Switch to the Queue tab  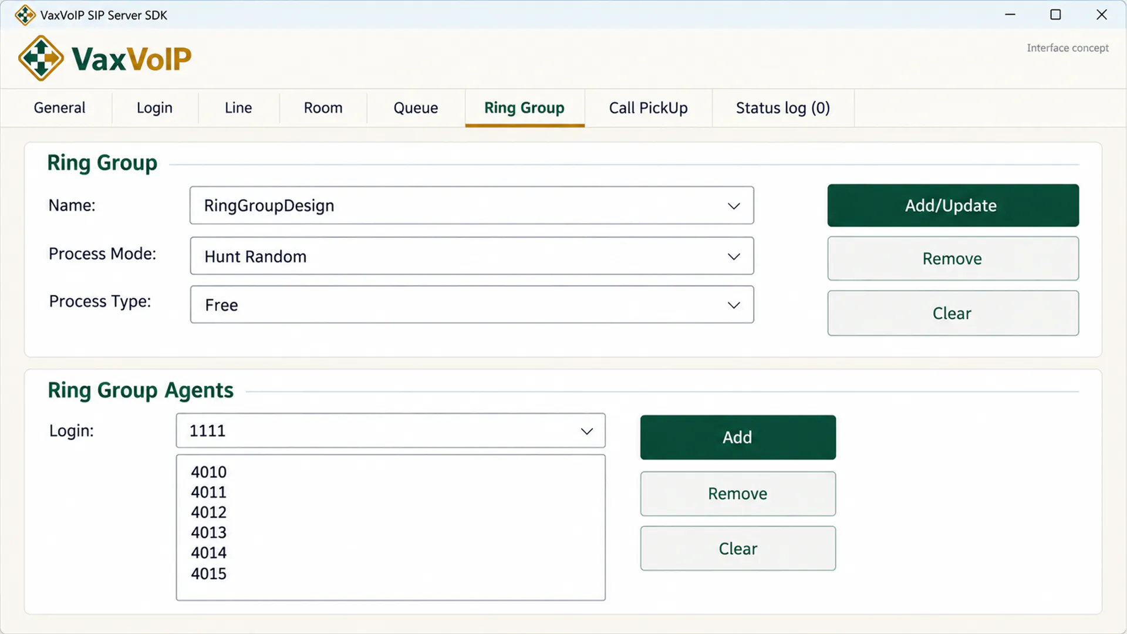click(416, 108)
